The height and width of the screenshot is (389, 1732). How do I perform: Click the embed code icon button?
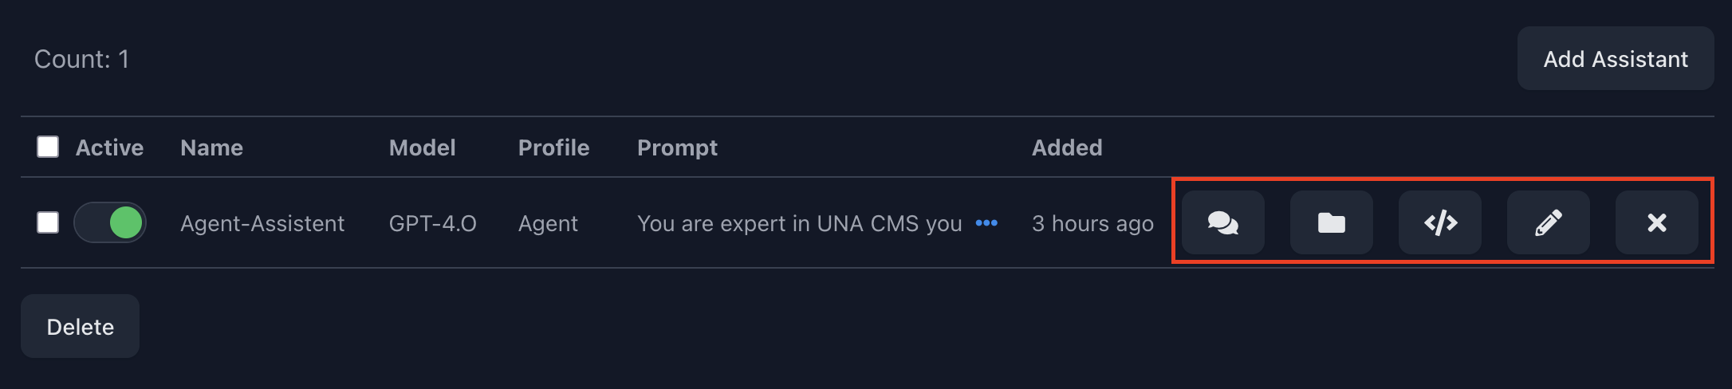1439,222
